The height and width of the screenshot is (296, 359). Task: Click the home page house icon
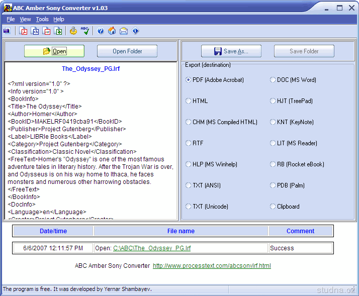[x=112, y=31]
